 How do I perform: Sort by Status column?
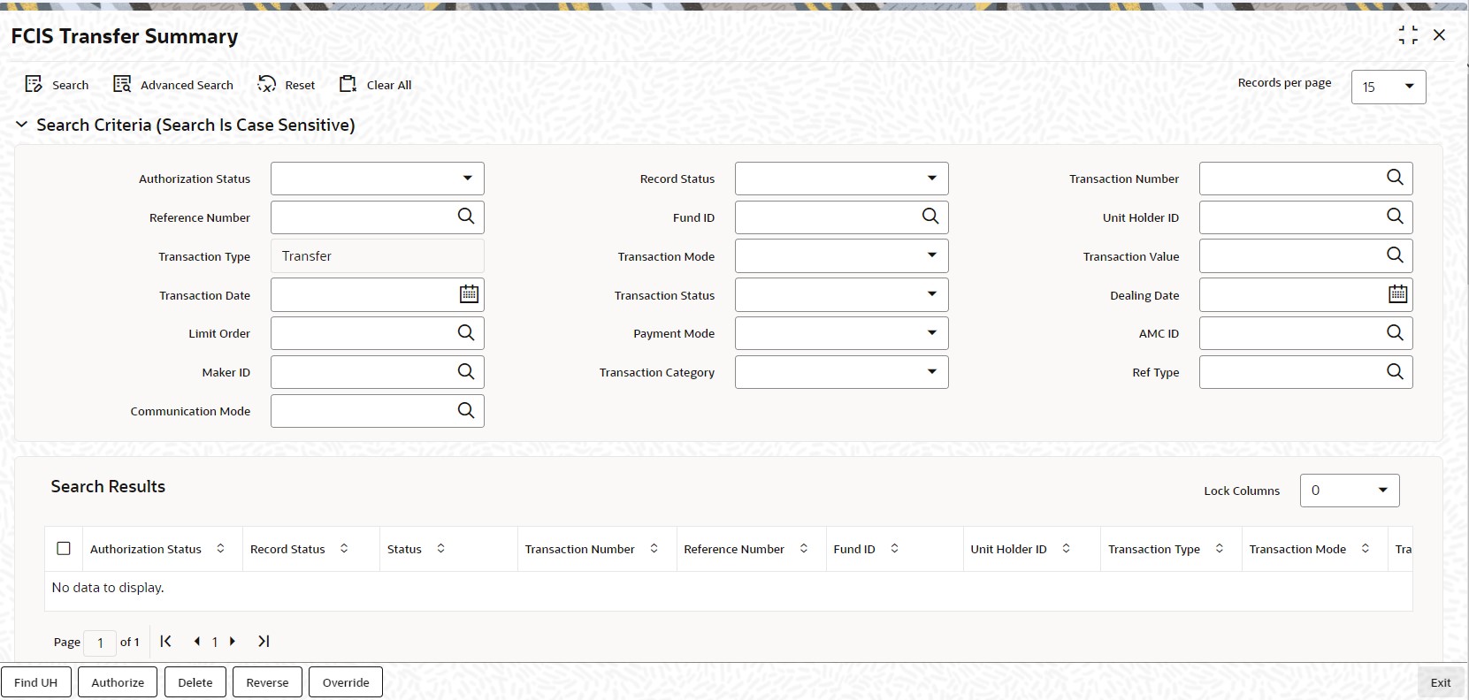click(x=440, y=549)
